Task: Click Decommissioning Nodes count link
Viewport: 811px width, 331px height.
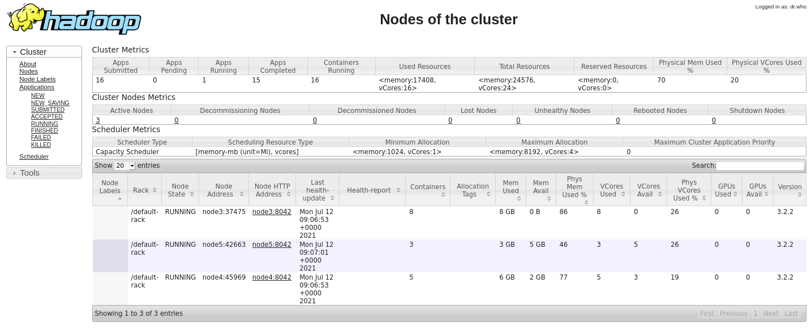Action: click(177, 120)
